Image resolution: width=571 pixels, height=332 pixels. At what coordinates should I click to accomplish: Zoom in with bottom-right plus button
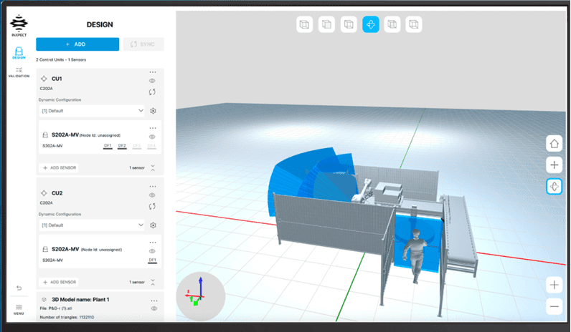pyautogui.click(x=555, y=285)
